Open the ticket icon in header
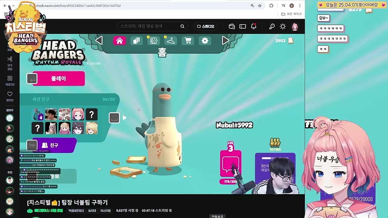The width and height of the screenshot is (388, 218). pos(242,26)
